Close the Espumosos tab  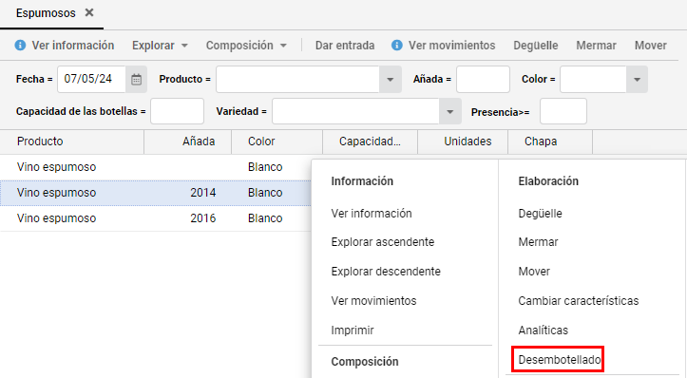89,12
